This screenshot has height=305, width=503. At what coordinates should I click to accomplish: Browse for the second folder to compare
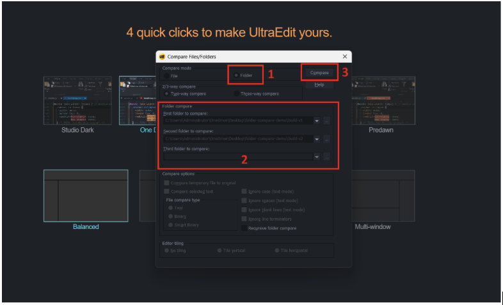[x=326, y=139]
